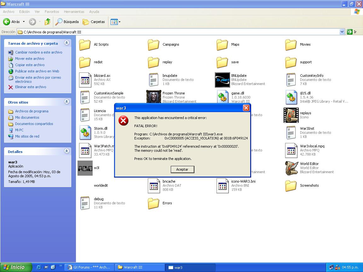Open the Campaigns folder
363x272 pixels.
[153, 45]
